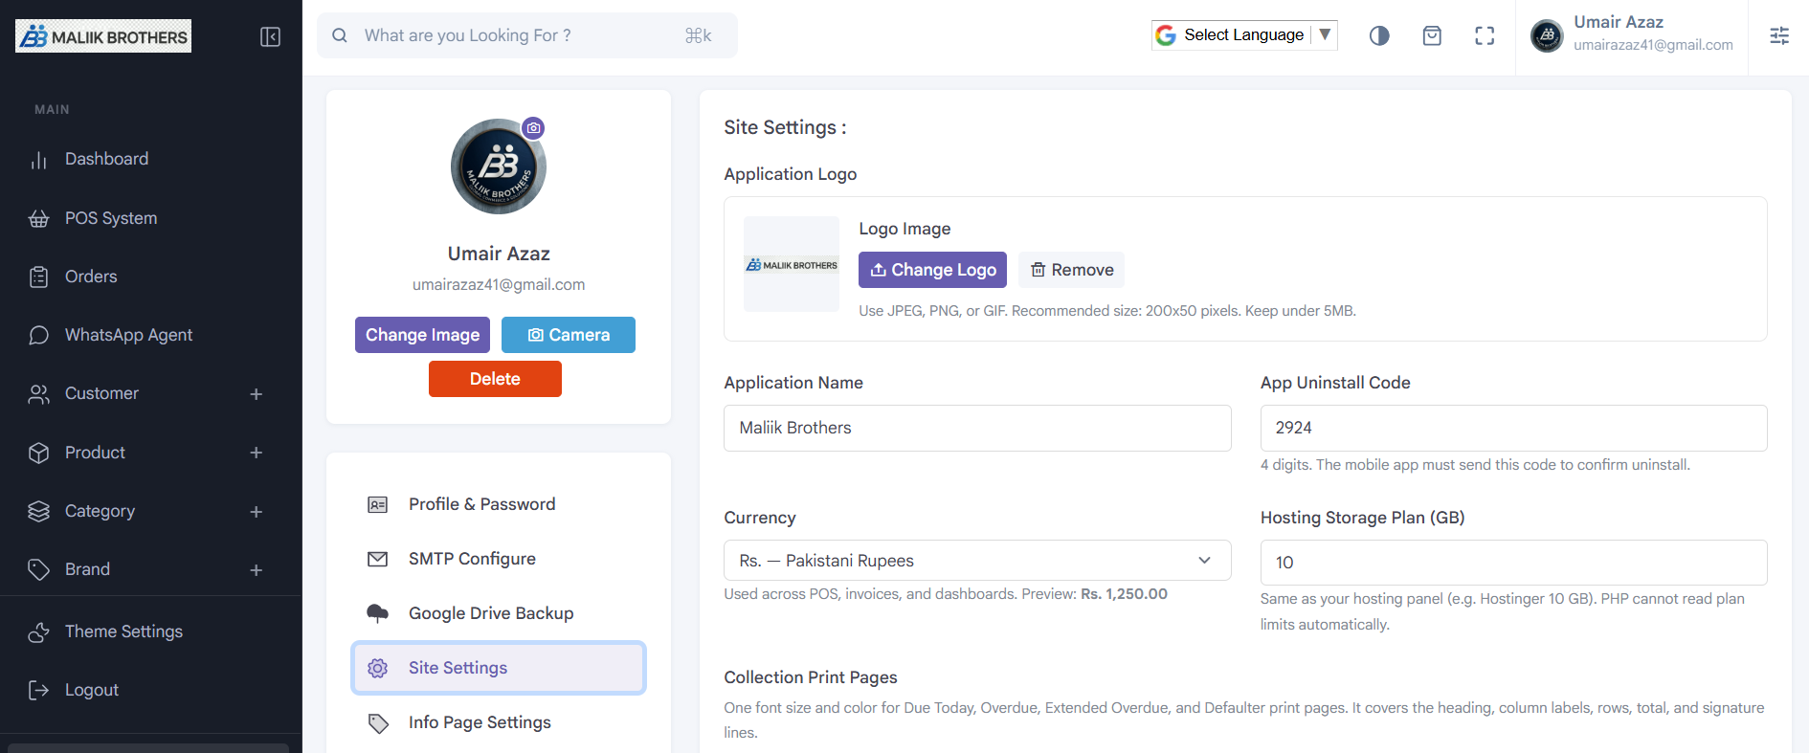Collapse the sidebar with the panel icon

click(x=270, y=36)
